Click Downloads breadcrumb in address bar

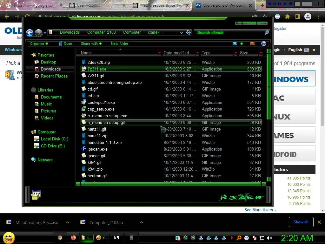70,32
